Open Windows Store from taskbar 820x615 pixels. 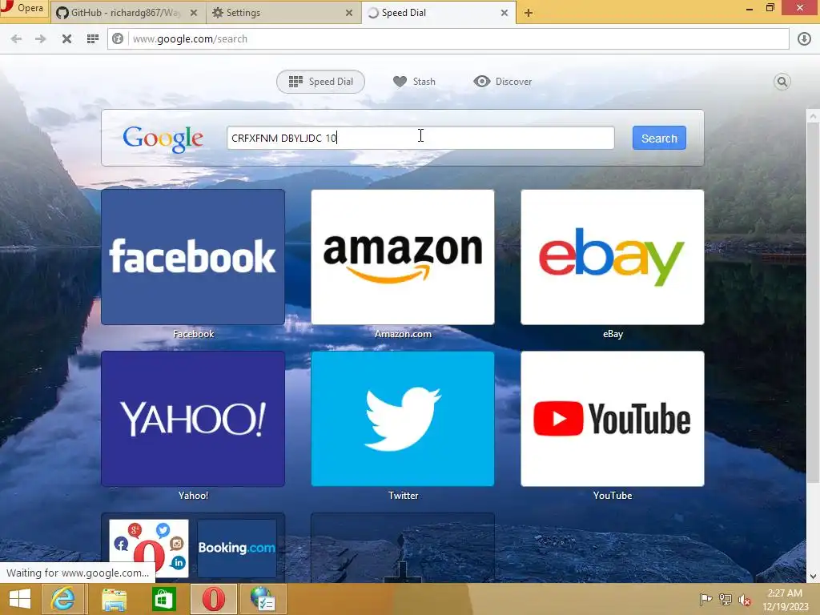[163, 599]
